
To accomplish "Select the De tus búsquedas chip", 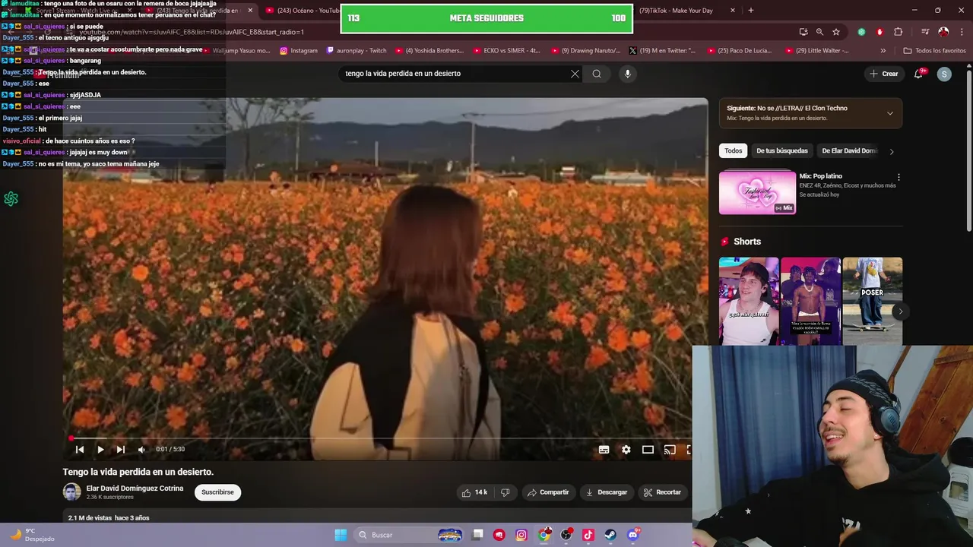I will pyautogui.click(x=781, y=150).
